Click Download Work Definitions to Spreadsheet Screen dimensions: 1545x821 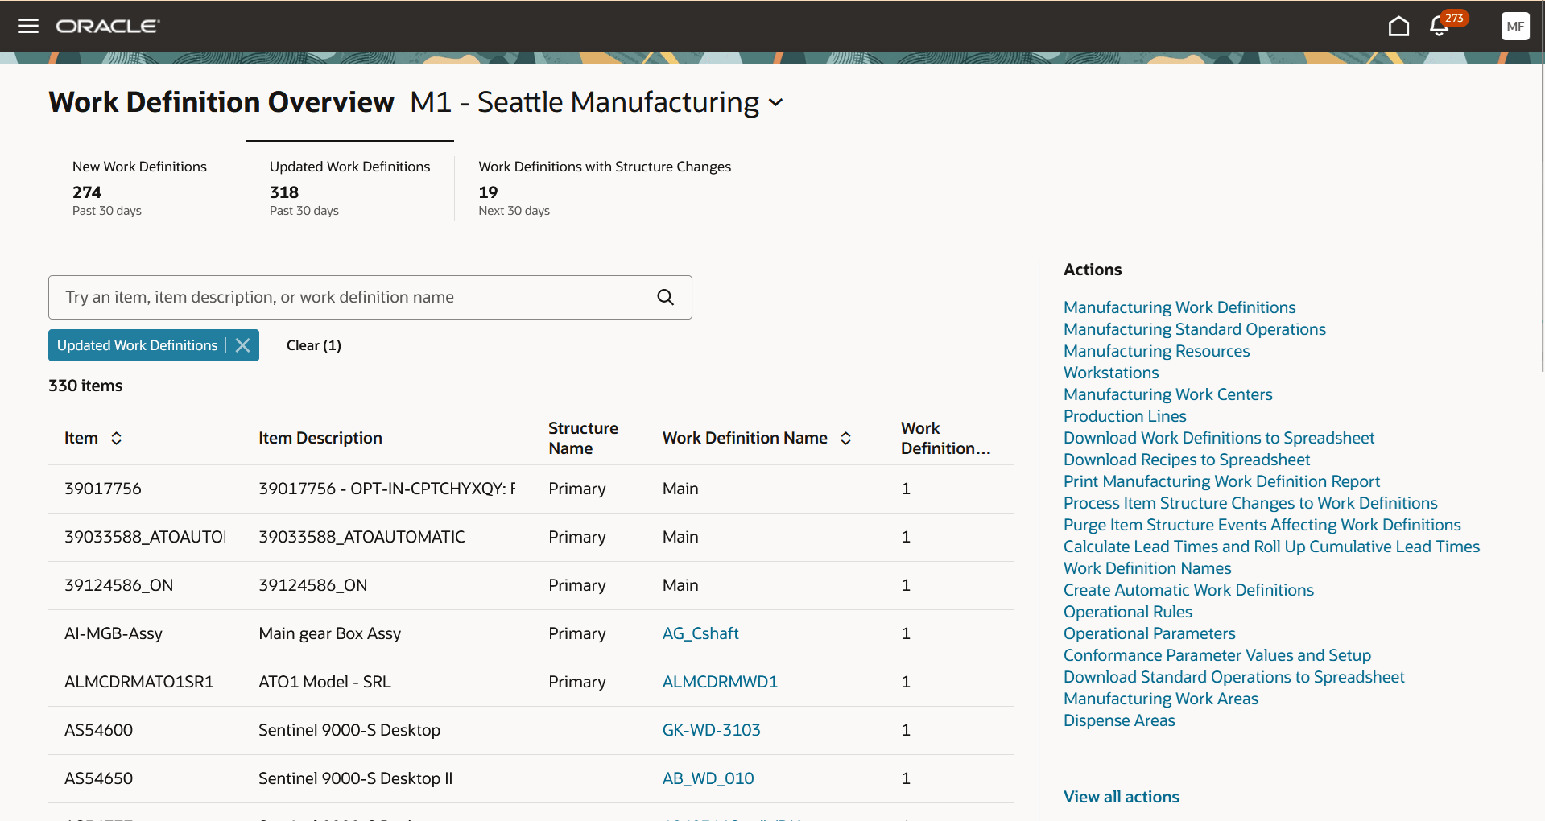coord(1219,438)
